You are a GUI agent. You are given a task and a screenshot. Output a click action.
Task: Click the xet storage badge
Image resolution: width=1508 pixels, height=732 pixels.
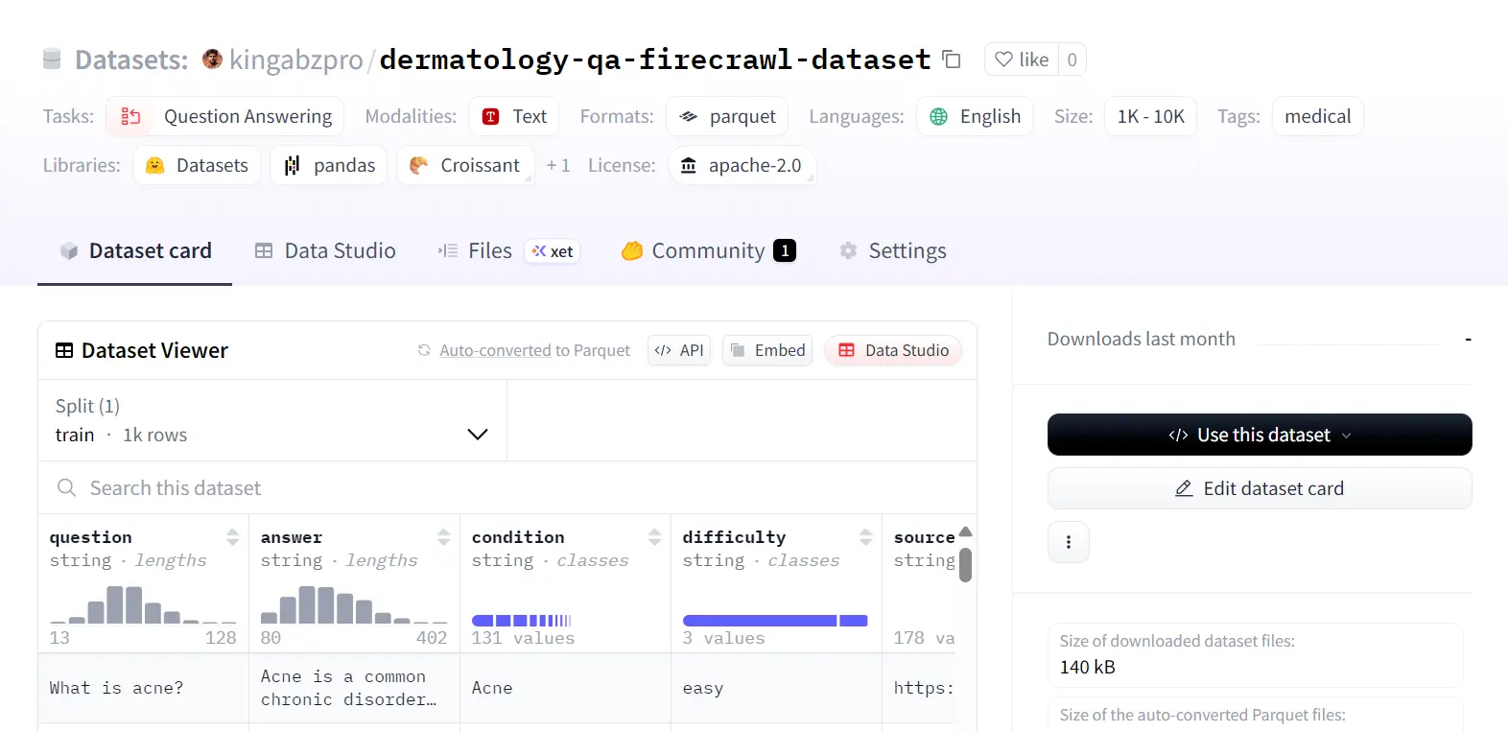pyautogui.click(x=553, y=251)
